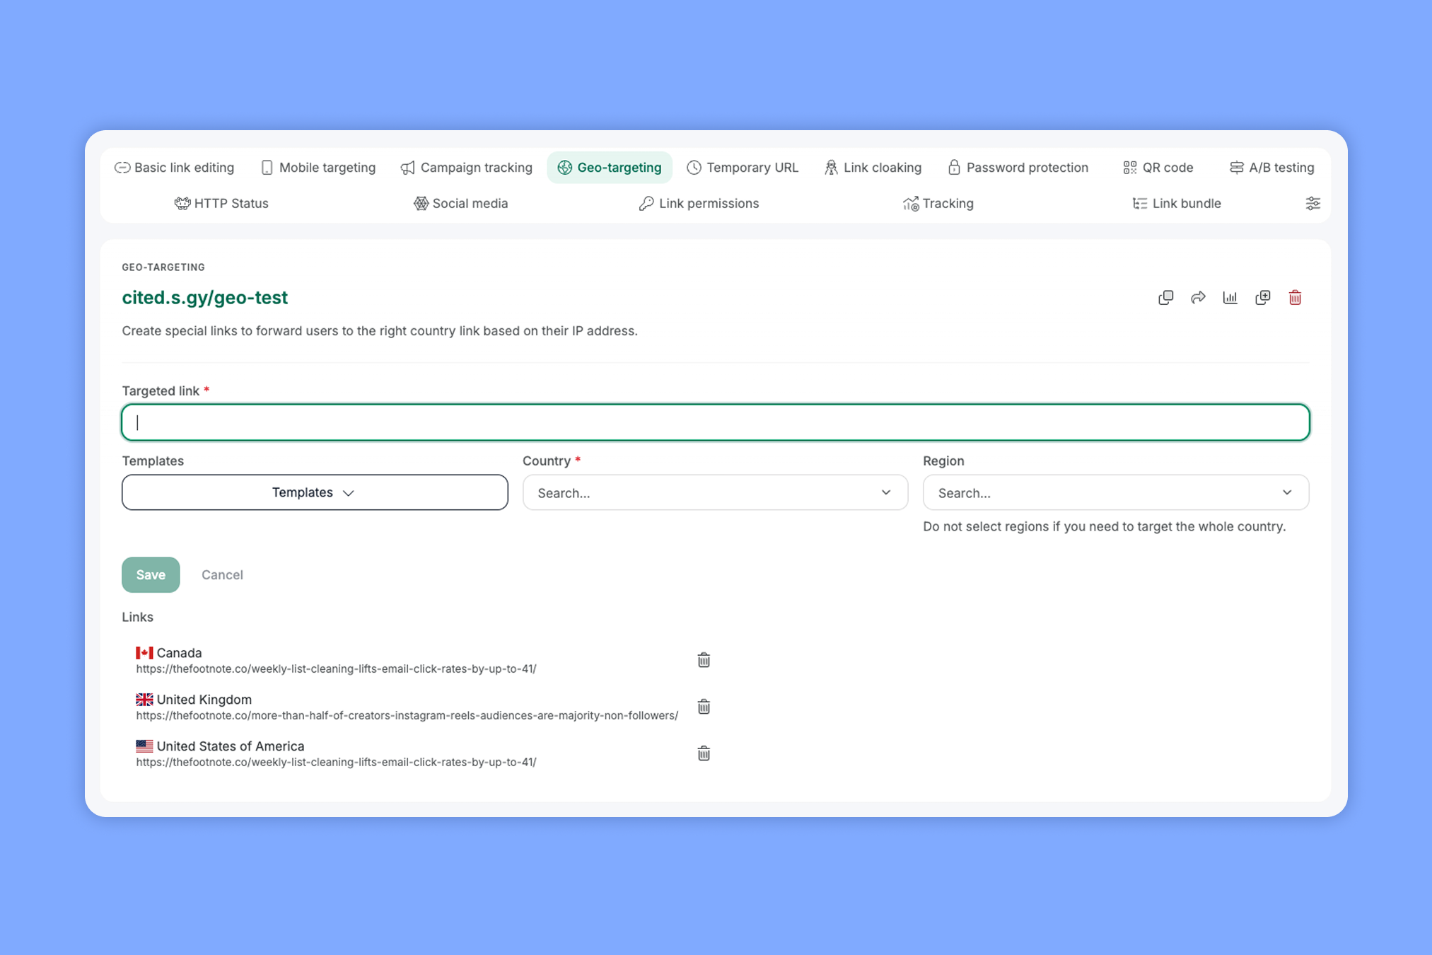Click the Canada link entry
Viewport: 1432px width, 955px height.
coord(336,660)
